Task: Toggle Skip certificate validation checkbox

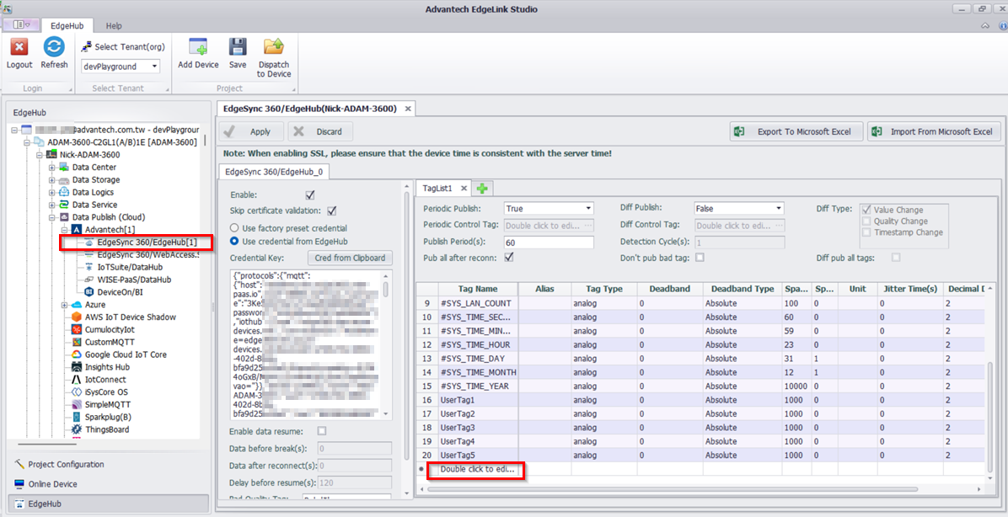Action: 332,211
